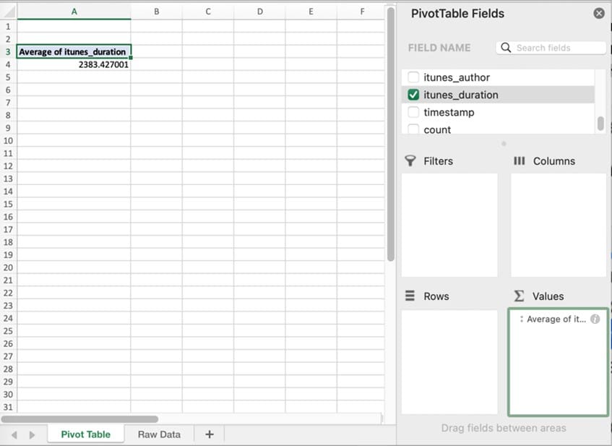Check the count field checkbox
The width and height of the screenshot is (612, 446).
pos(413,129)
